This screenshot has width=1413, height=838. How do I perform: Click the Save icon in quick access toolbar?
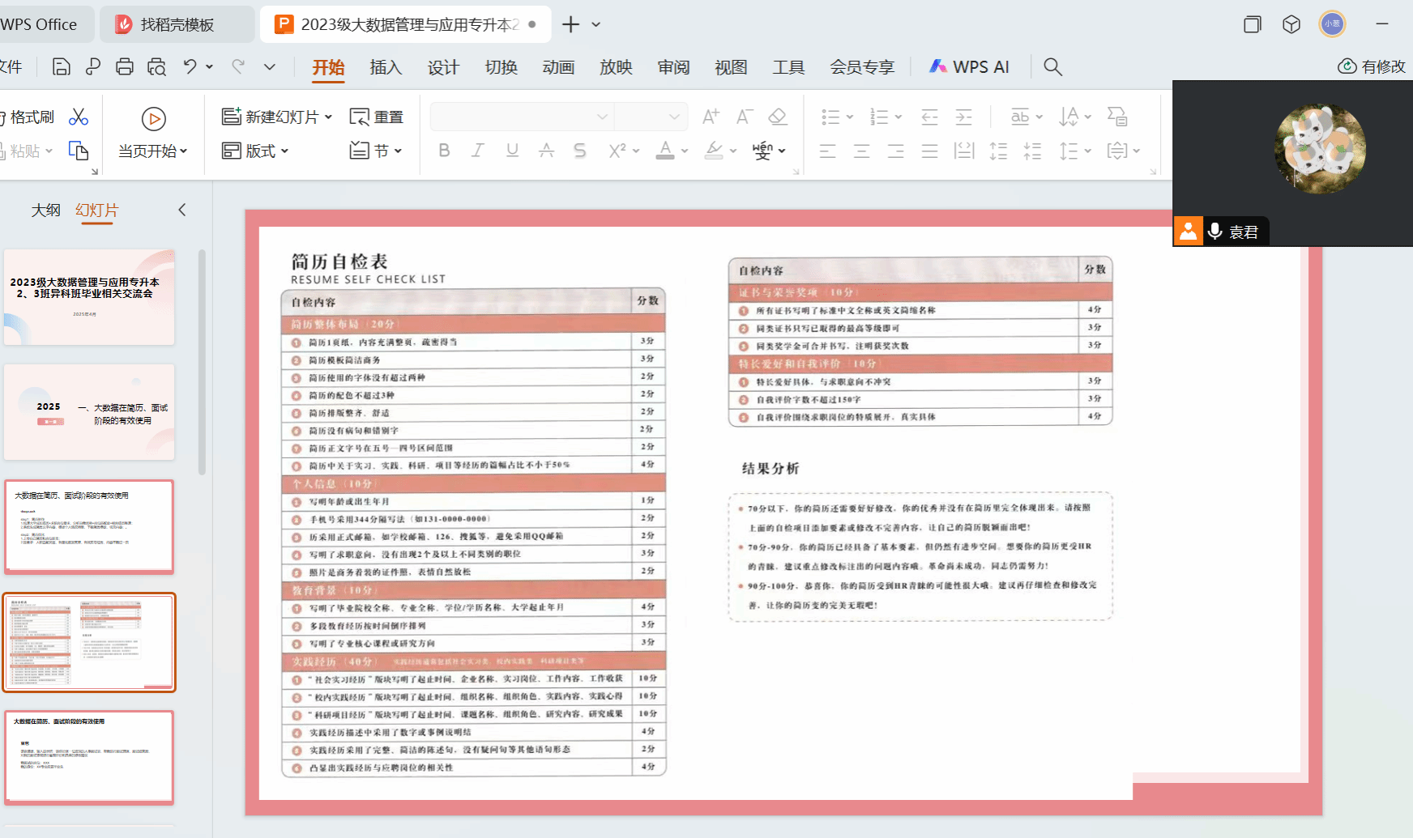coord(61,67)
